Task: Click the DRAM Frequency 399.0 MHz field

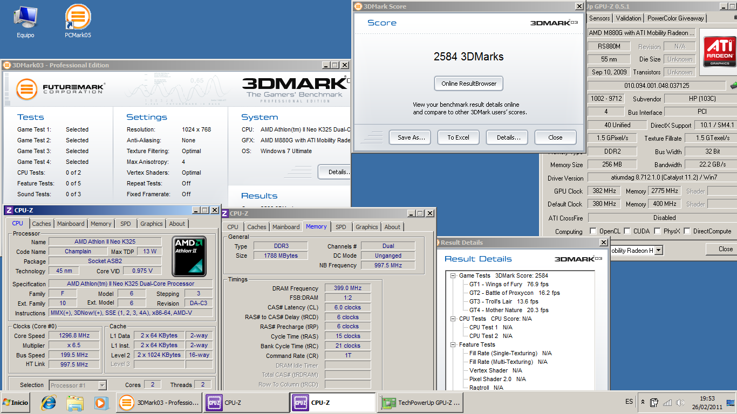Action: tap(348, 288)
